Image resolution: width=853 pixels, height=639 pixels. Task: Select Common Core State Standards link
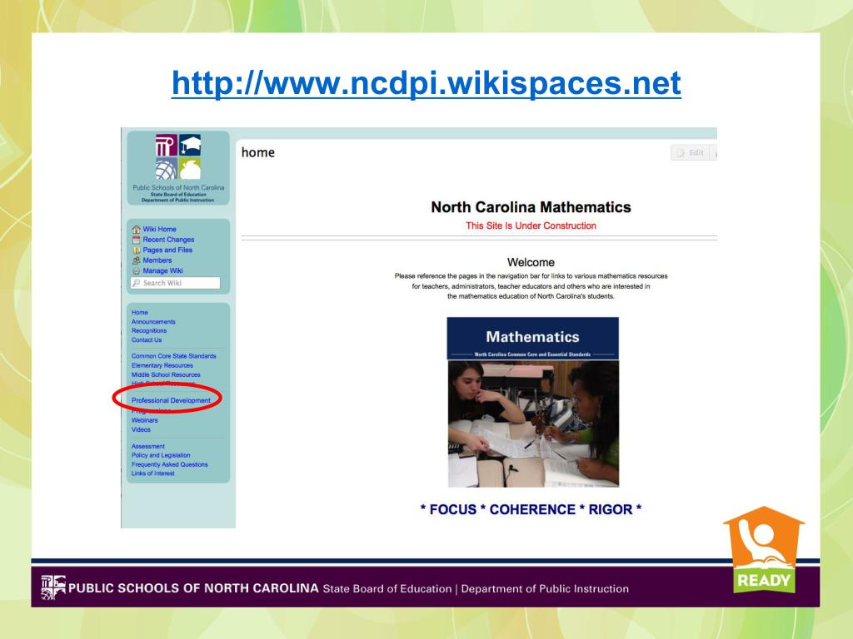[x=173, y=356]
